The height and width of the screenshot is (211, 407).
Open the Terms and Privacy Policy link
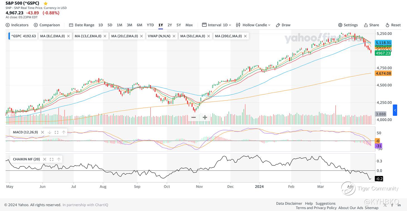click(x=316, y=208)
